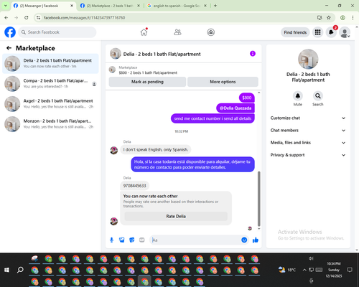Send a thumbs up like
Viewport: 359px width, 287px height.
[x=256, y=240]
